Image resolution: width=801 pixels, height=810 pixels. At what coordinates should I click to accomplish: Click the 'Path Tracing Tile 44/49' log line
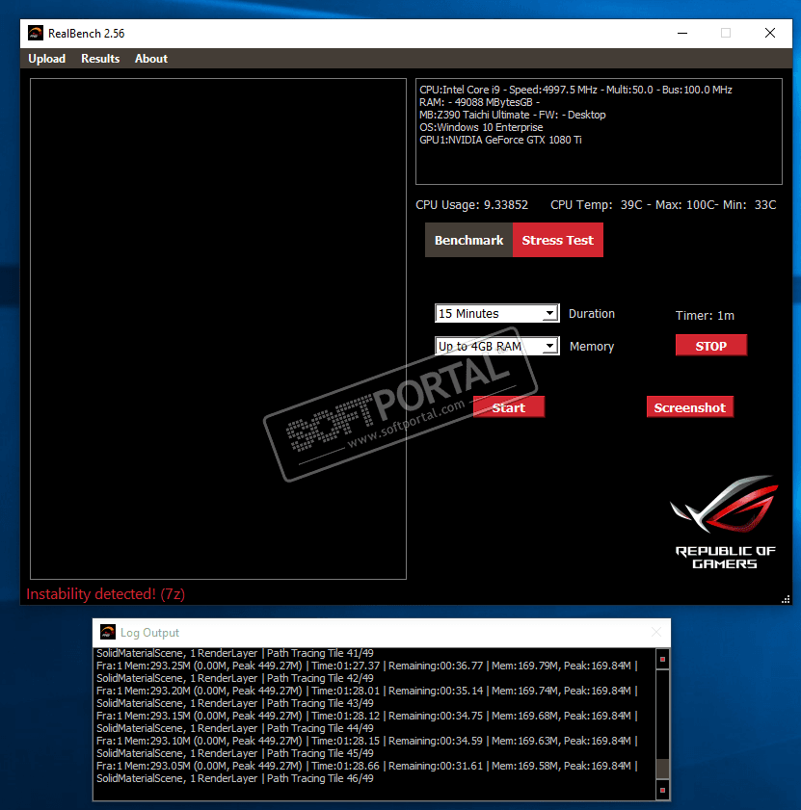click(235, 728)
